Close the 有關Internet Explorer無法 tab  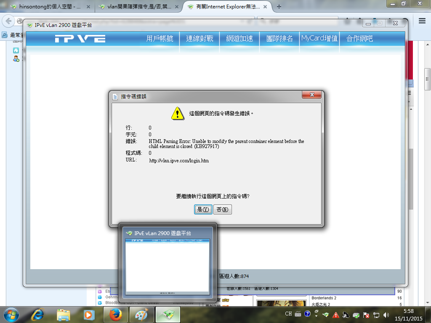pyautogui.click(x=265, y=7)
